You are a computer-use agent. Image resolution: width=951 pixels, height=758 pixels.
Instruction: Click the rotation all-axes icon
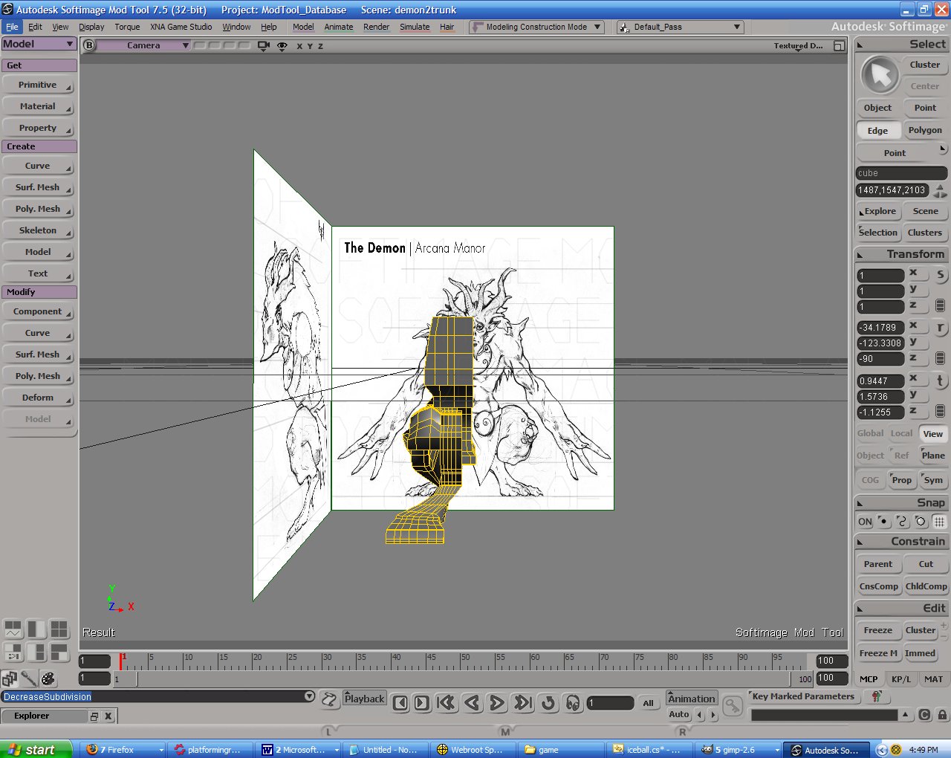[x=940, y=358]
